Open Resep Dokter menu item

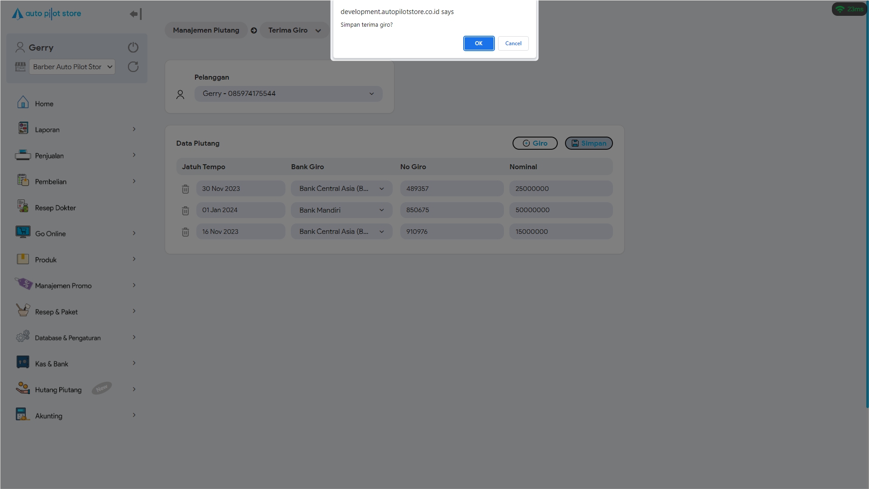point(55,208)
